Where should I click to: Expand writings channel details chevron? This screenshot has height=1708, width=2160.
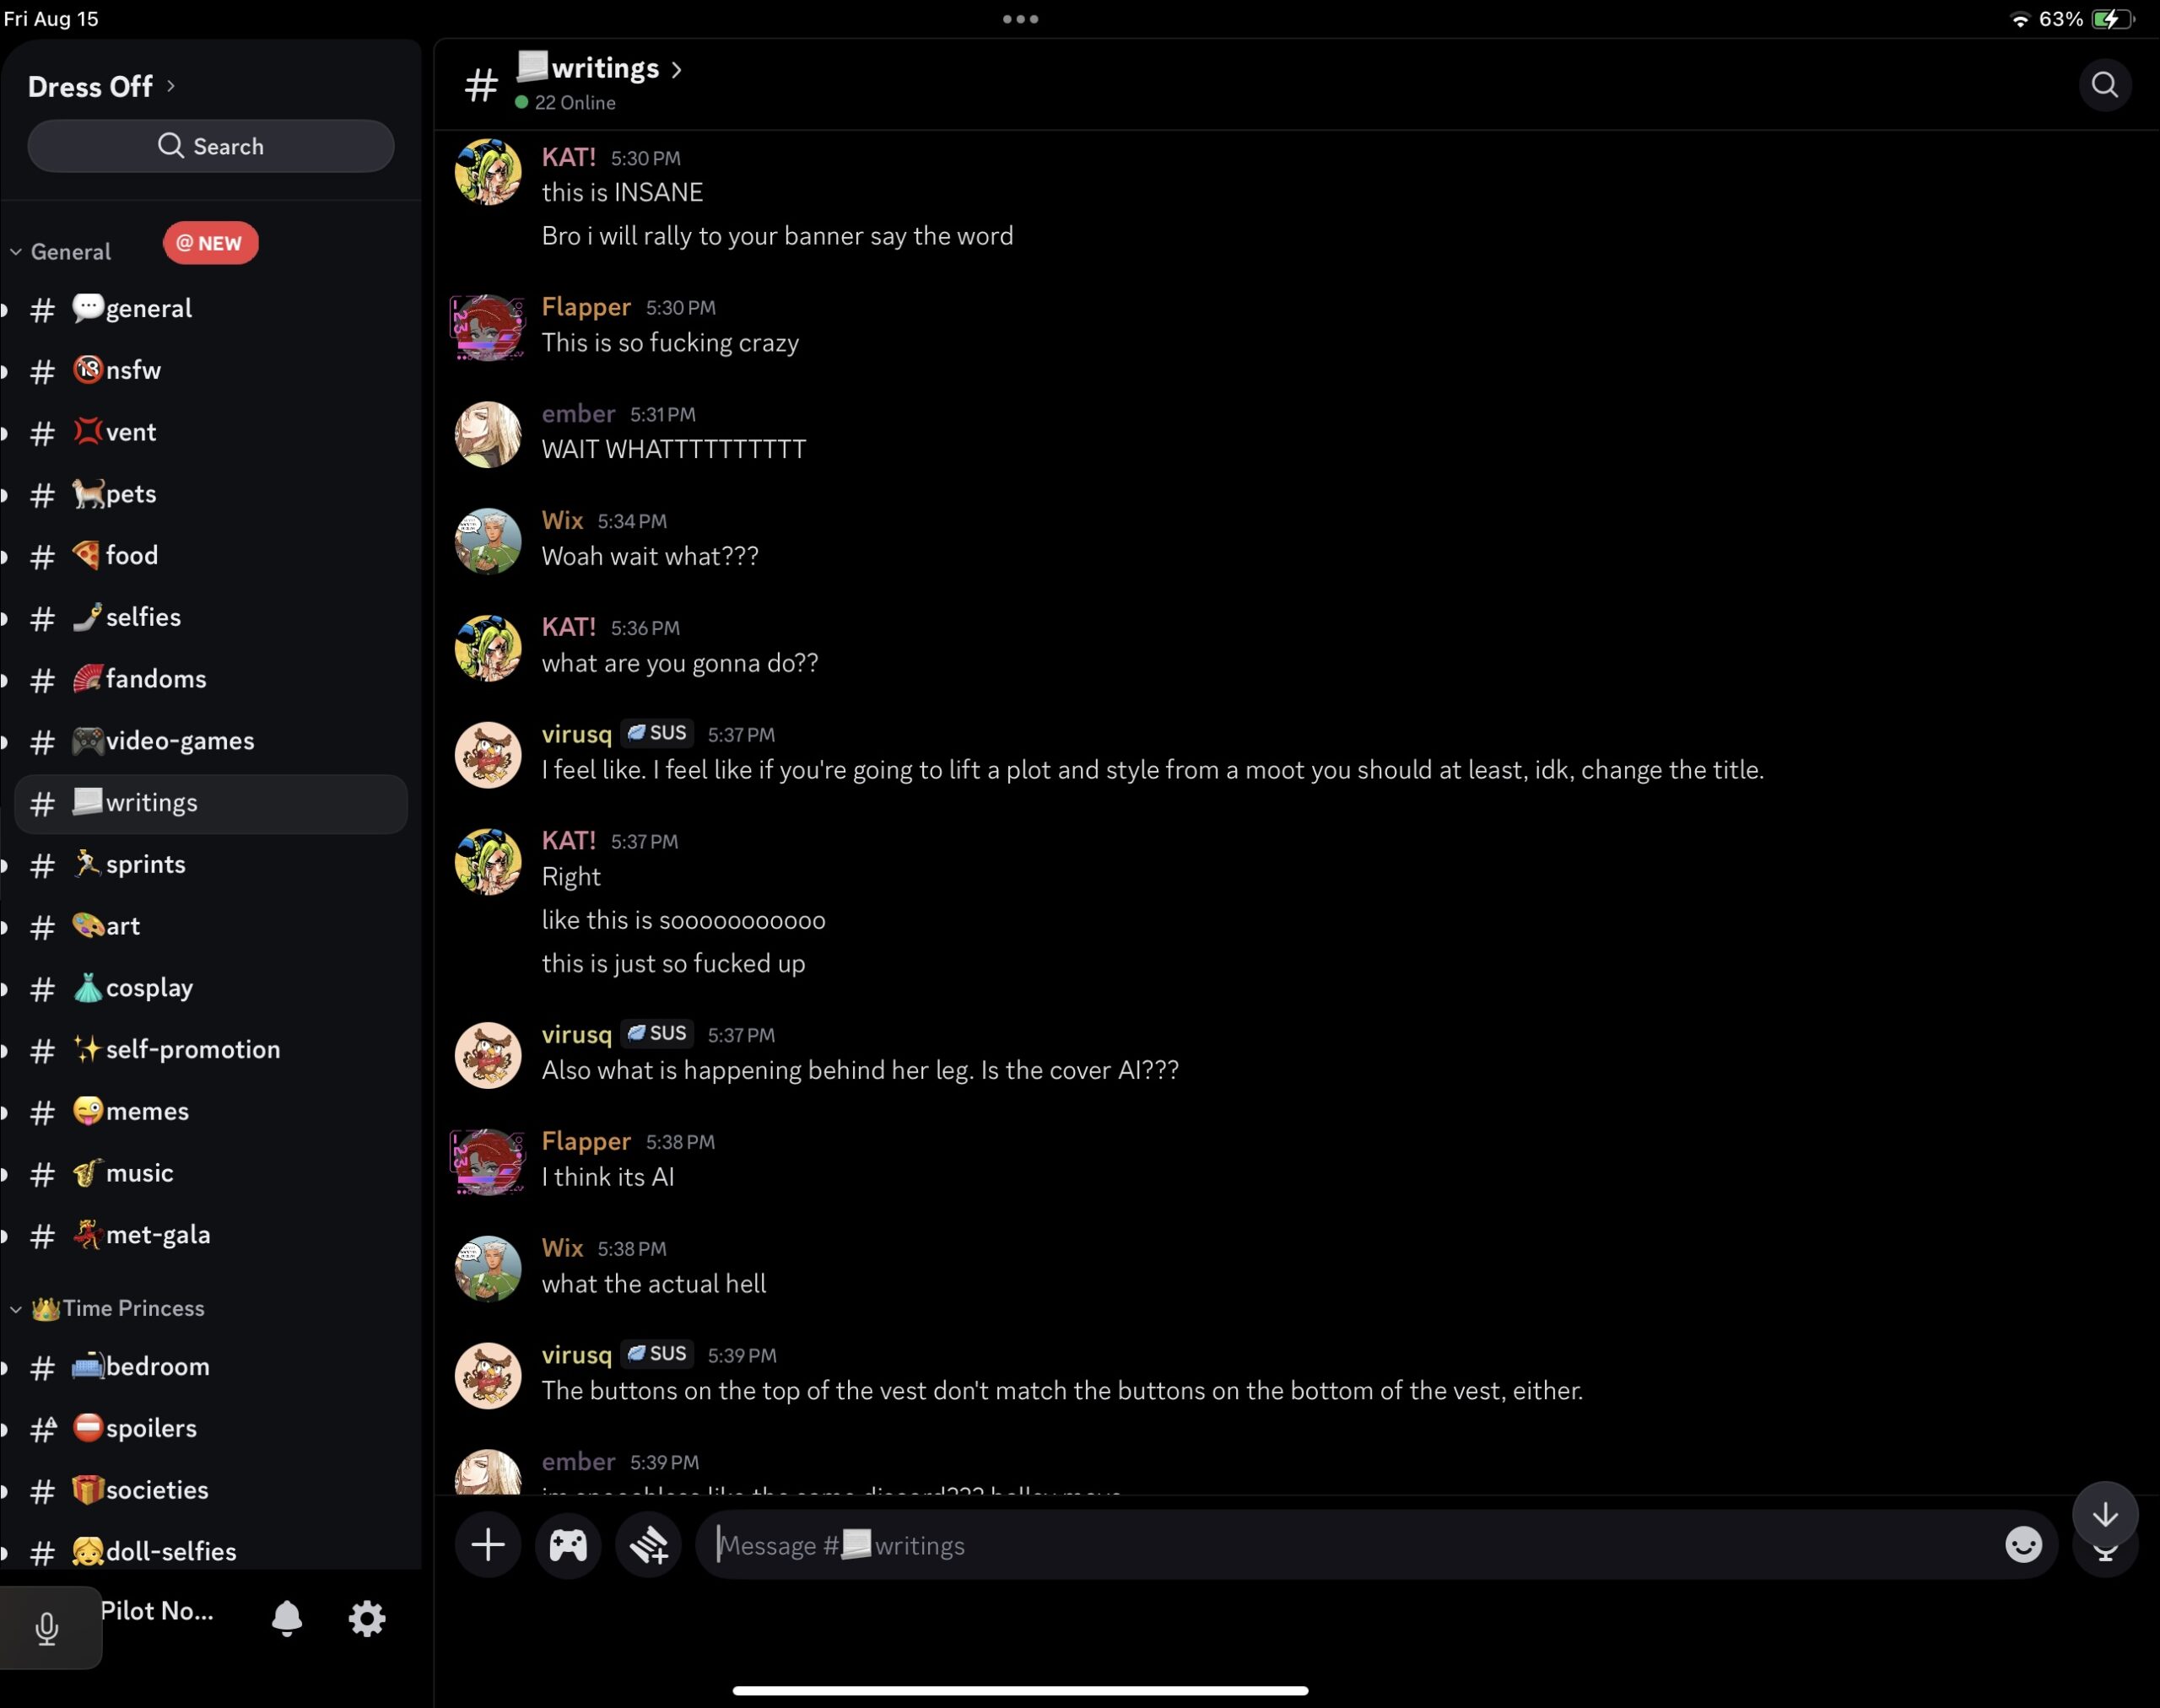point(678,69)
